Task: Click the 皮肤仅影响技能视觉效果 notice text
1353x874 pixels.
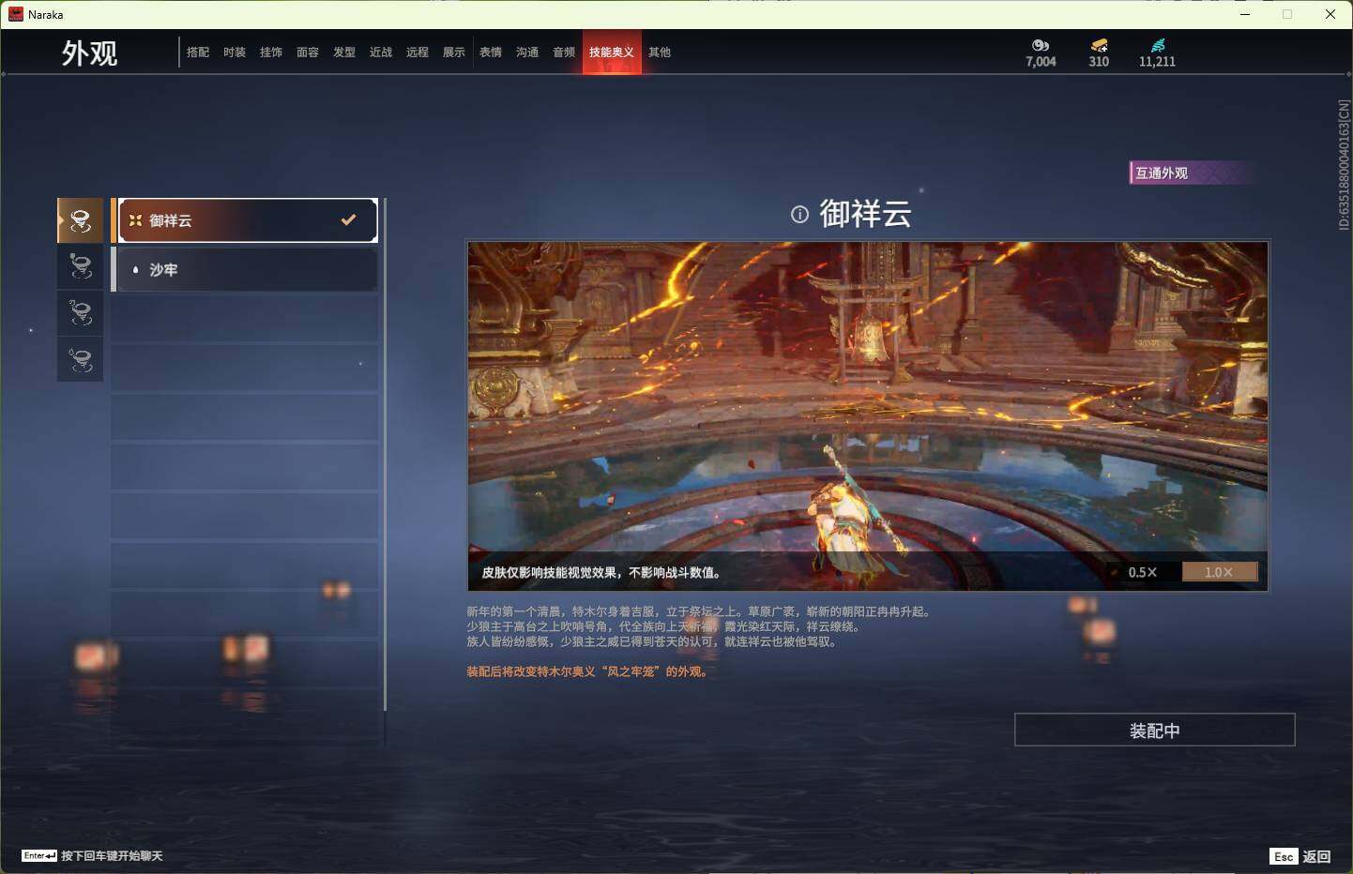Action: [601, 572]
